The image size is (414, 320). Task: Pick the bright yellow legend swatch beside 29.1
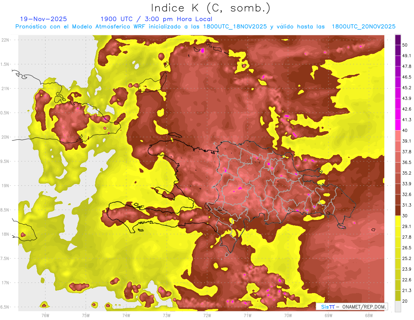[398, 221]
